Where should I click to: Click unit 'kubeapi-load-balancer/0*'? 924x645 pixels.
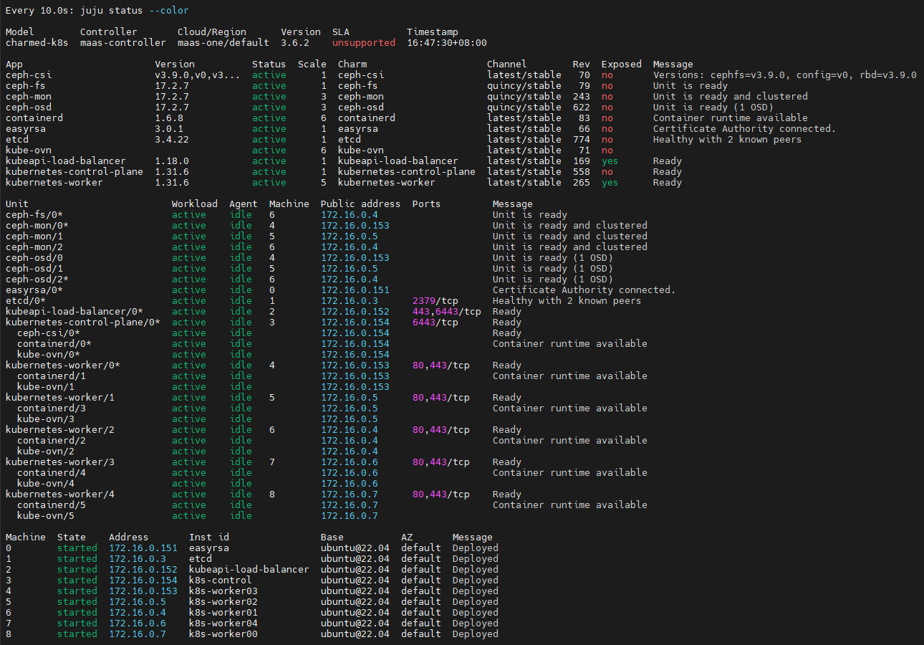click(x=74, y=312)
